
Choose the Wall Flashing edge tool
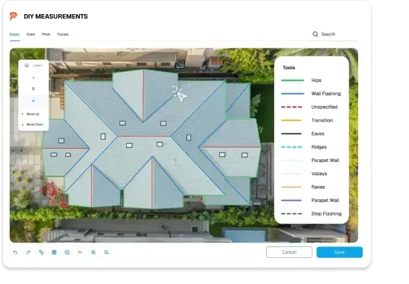[311, 93]
